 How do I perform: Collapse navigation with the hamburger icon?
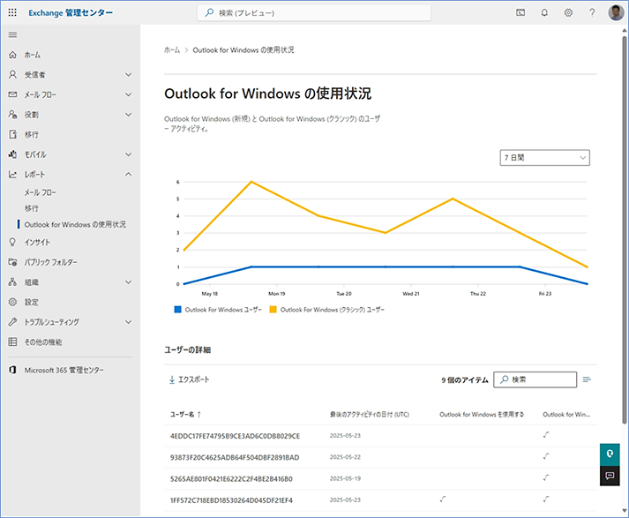(x=13, y=35)
